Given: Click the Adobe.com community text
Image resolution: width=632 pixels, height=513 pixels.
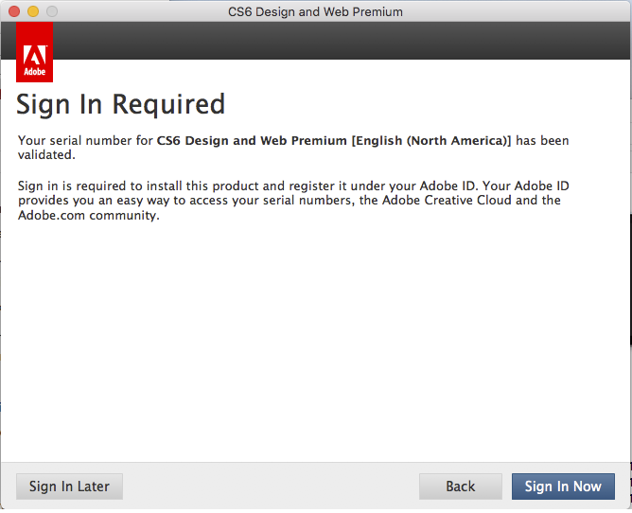Looking at the screenshot, I should click(87, 216).
